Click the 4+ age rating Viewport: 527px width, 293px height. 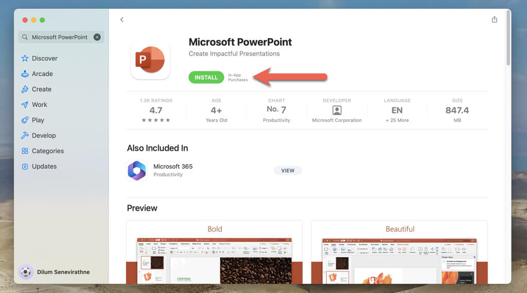[216, 111]
